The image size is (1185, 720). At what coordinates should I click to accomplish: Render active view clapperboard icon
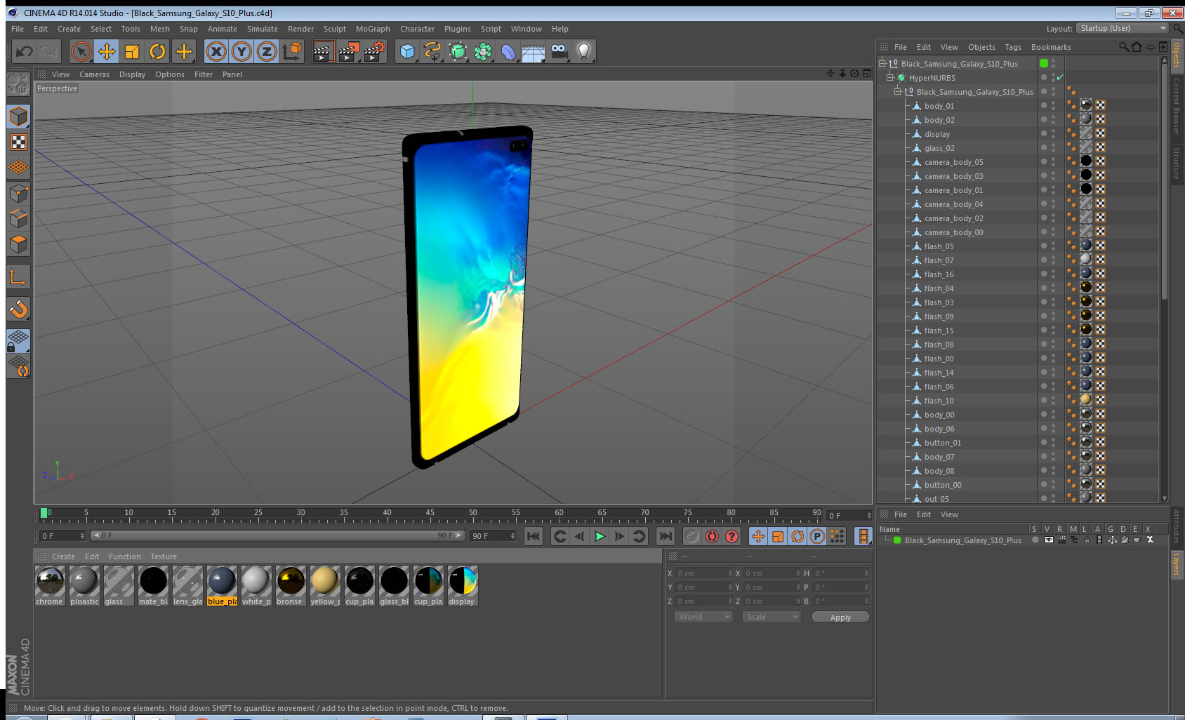pyautogui.click(x=323, y=51)
